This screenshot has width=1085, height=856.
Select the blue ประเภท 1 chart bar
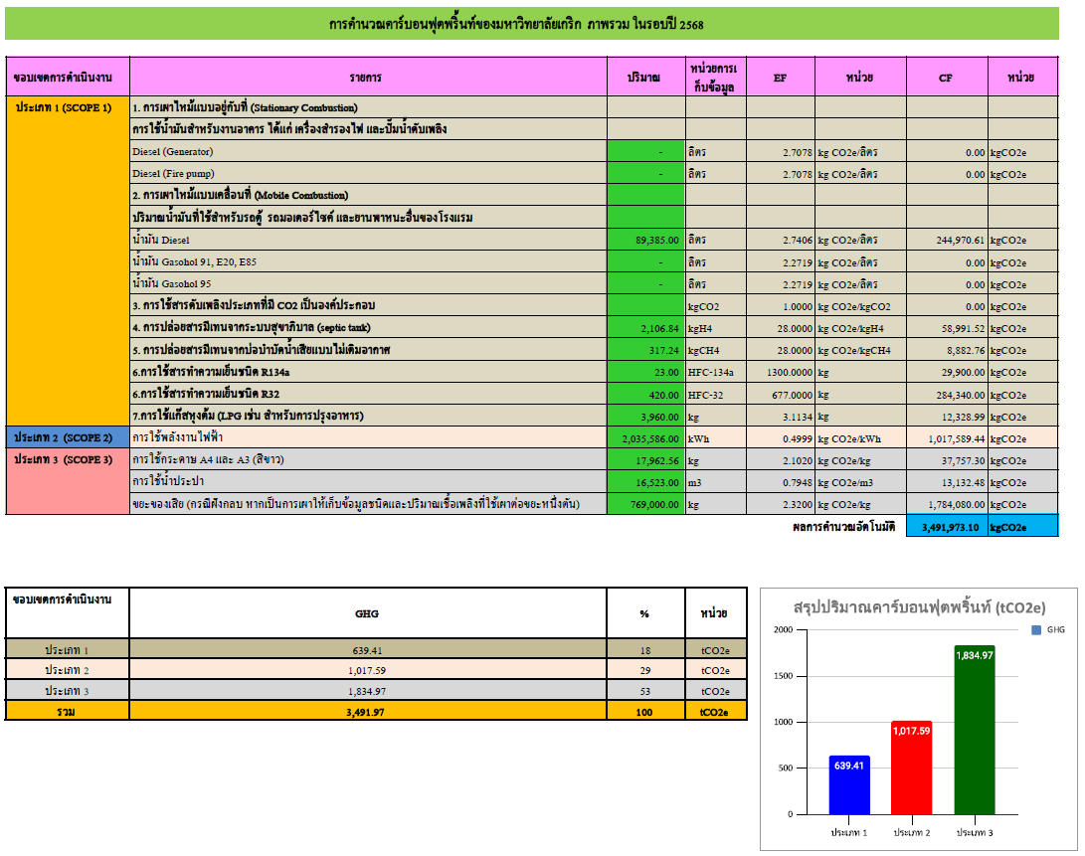pyautogui.click(x=849, y=785)
